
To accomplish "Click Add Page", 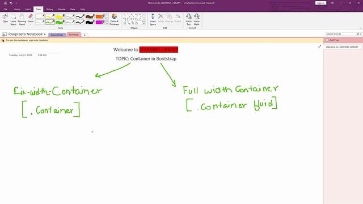I will click(332, 40).
